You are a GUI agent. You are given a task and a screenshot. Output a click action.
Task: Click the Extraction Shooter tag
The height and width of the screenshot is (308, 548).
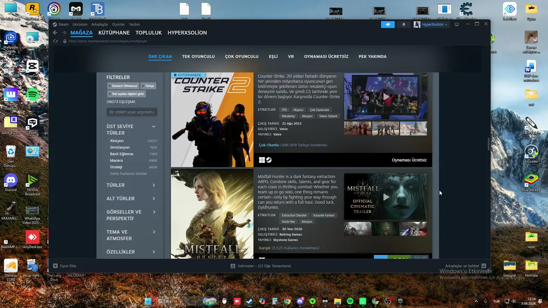coord(294,215)
